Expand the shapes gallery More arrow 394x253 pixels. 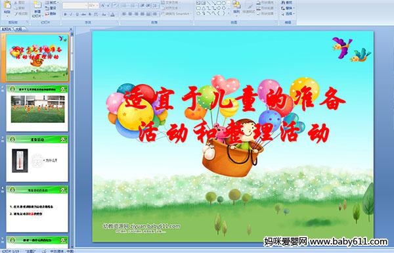click(229, 13)
